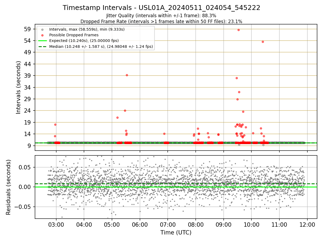Click the 'Residuals (seconds)' y-axis label
323x242 pixels.
[x=9, y=187]
